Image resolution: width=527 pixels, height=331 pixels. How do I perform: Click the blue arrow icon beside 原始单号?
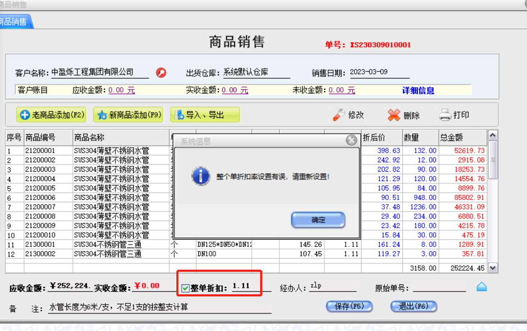pyautogui.click(x=482, y=287)
